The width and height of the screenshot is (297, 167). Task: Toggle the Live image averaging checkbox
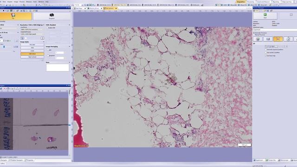tap(48, 50)
